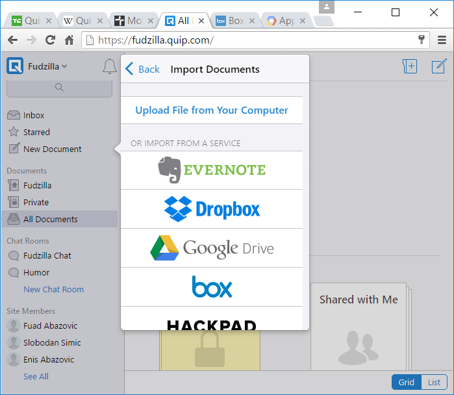Open the Fudzilla workspace dropdown
Screen dimensions: 454x395
(47, 66)
